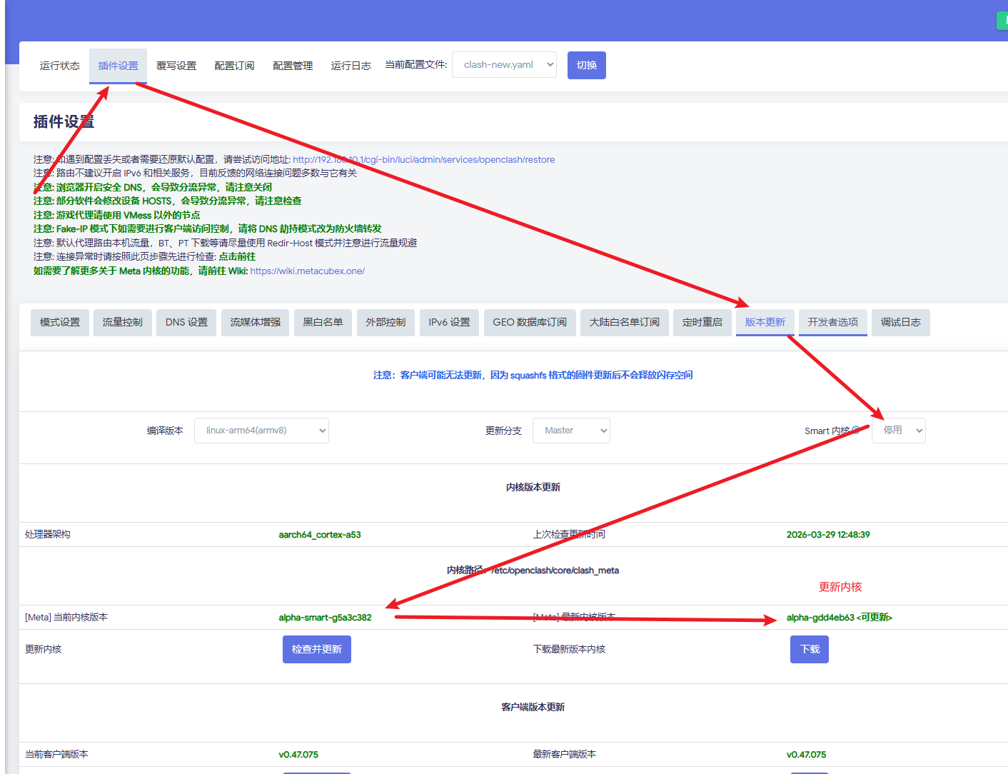The image size is (1008, 774).
Task: Click the 检查并更新 kernel button
Action: 317,649
